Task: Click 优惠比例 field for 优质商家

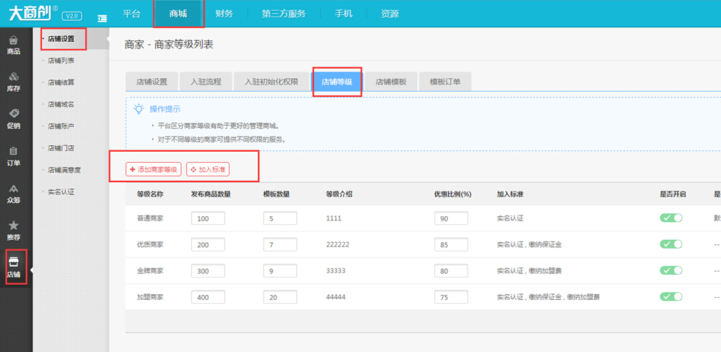Action: (451, 244)
